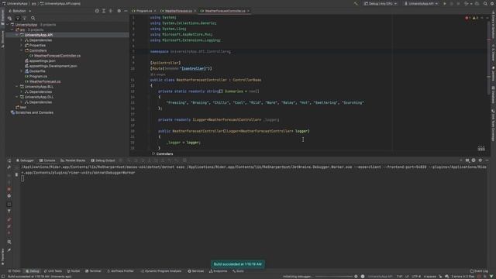Screen dimensions: 496x279
Task: Click the wrench icon in debug sidebar
Action: 9,167
